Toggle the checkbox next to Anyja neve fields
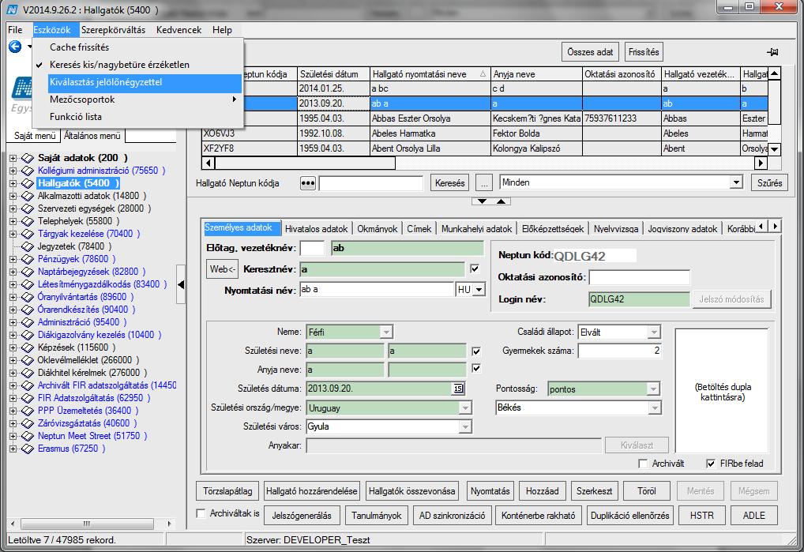This screenshot has height=552, width=804. [476, 368]
